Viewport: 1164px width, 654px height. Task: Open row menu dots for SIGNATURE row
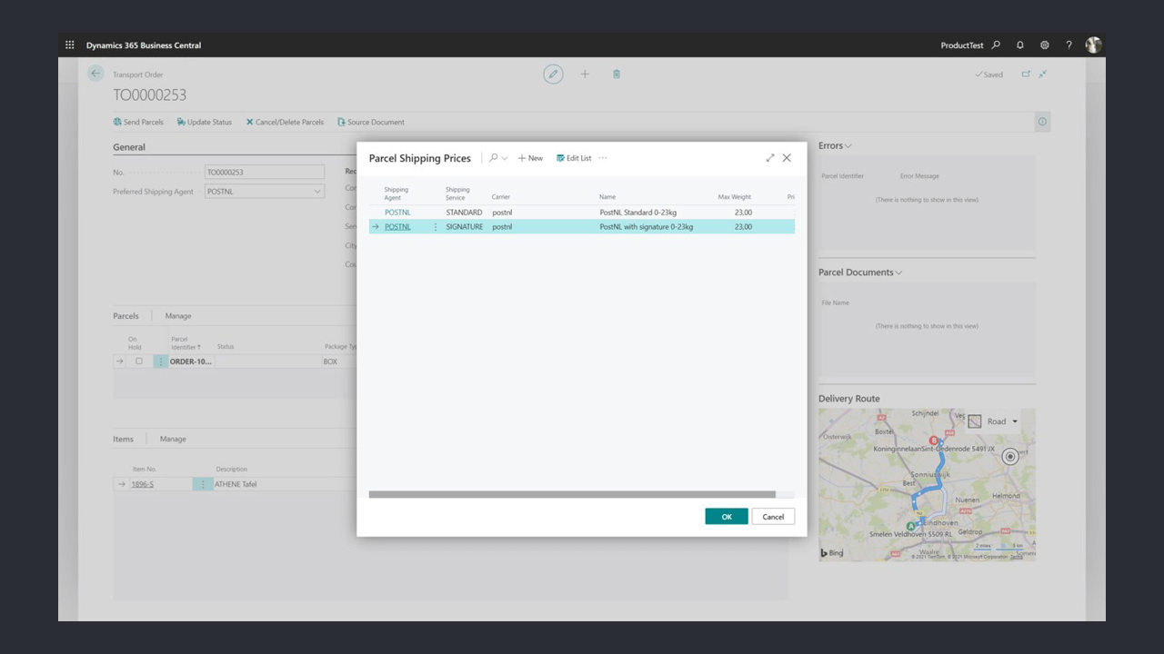[x=435, y=227]
